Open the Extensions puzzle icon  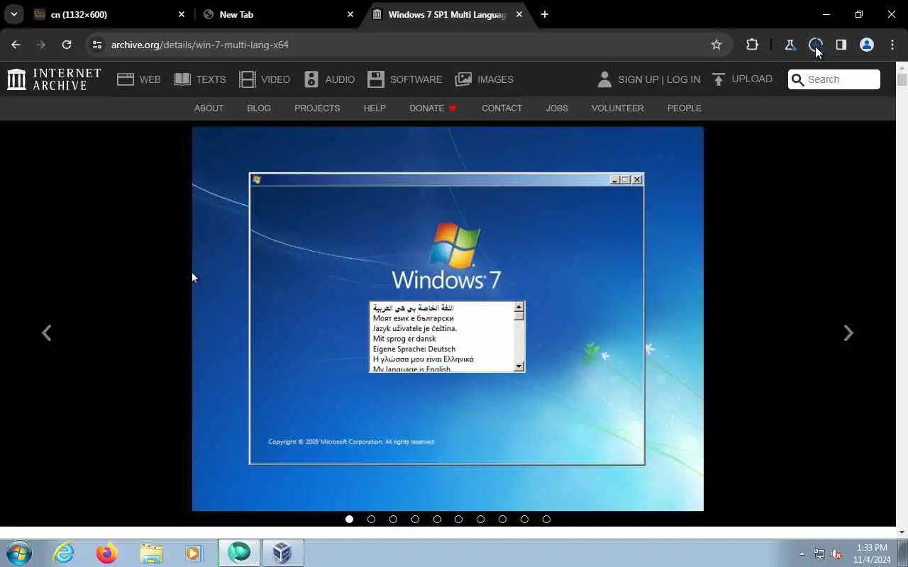point(752,45)
